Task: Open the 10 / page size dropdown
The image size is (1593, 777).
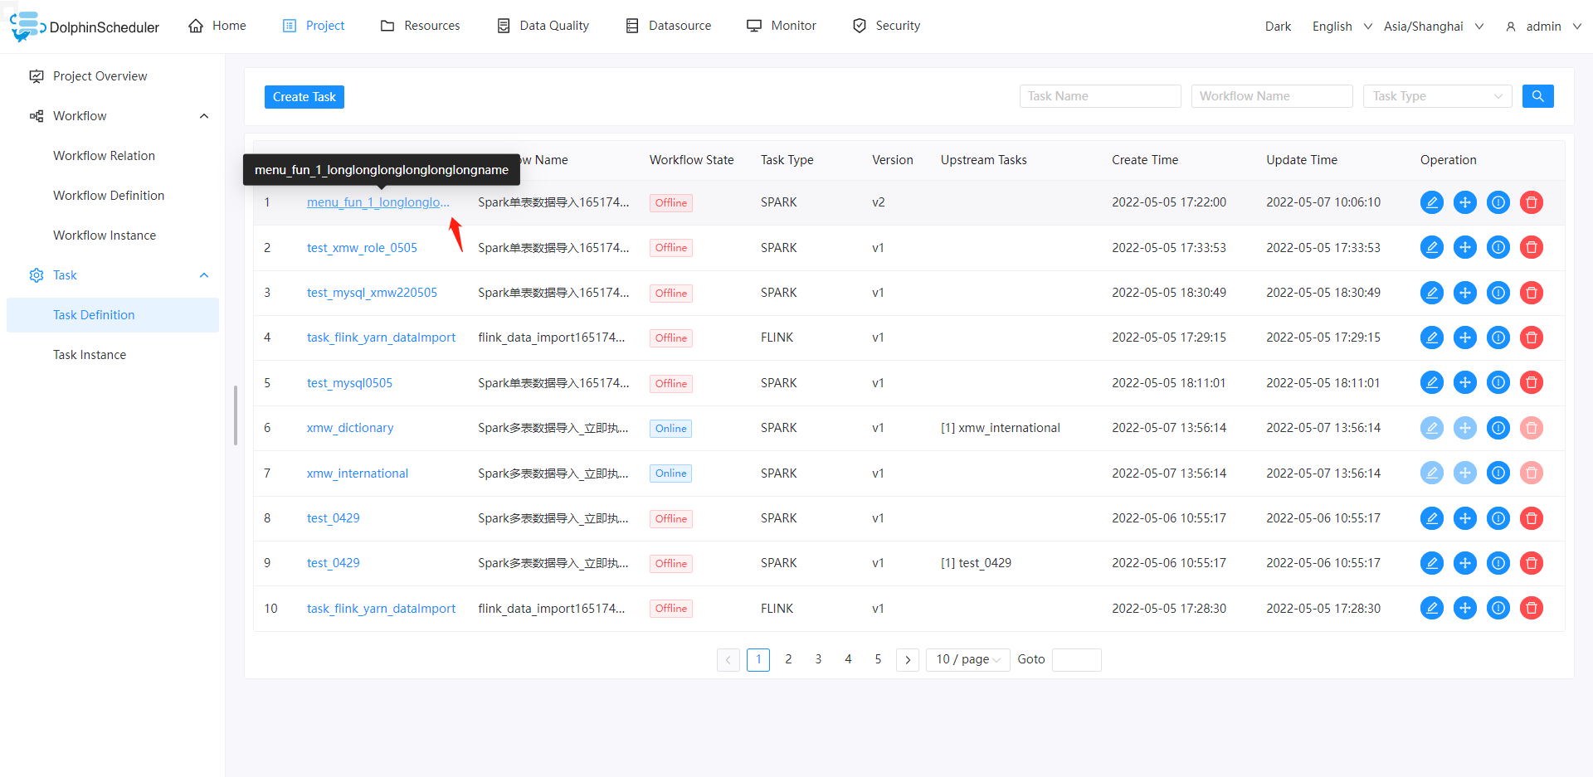Action: click(x=967, y=659)
